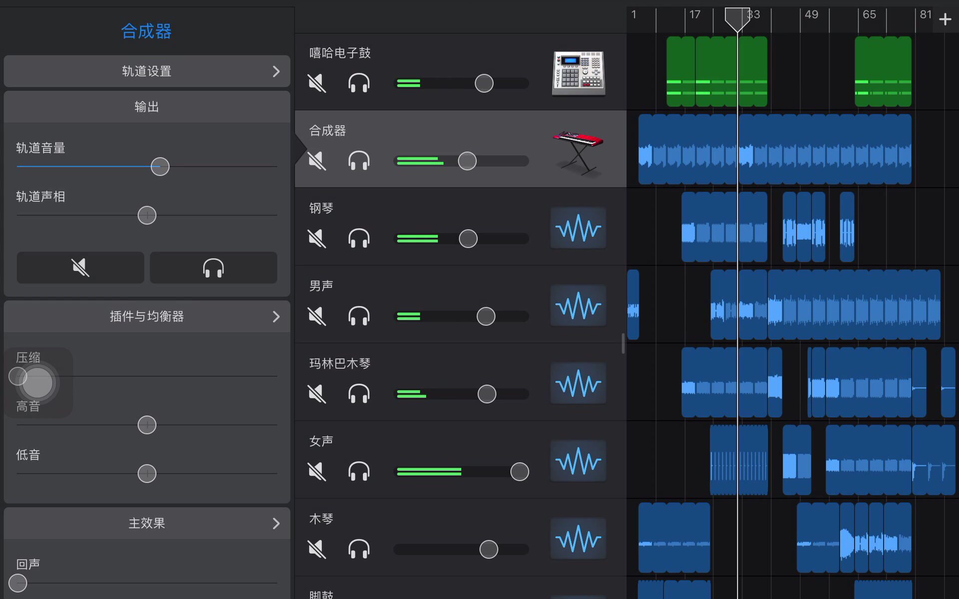Click the playhead marker on the ruler
The width and height of the screenshot is (959, 599).
click(737, 19)
